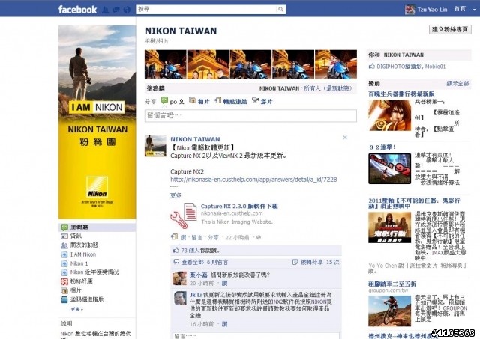Open 所有人（最新動態）wall filter
The height and width of the screenshot is (339, 480).
(x=328, y=88)
